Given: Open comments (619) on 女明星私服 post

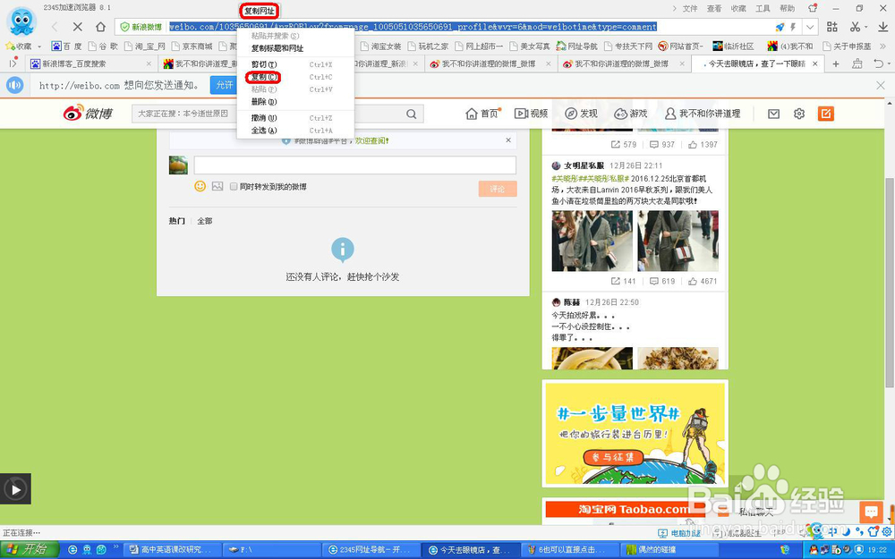Looking at the screenshot, I should 662,281.
